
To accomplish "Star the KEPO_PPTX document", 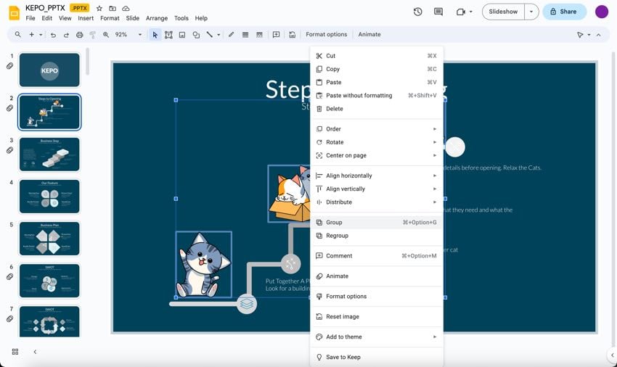I will [99, 8].
